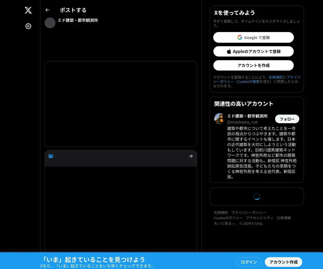323x269 pixels.
Task: Open the author name above the post
Action: (x=78, y=20)
